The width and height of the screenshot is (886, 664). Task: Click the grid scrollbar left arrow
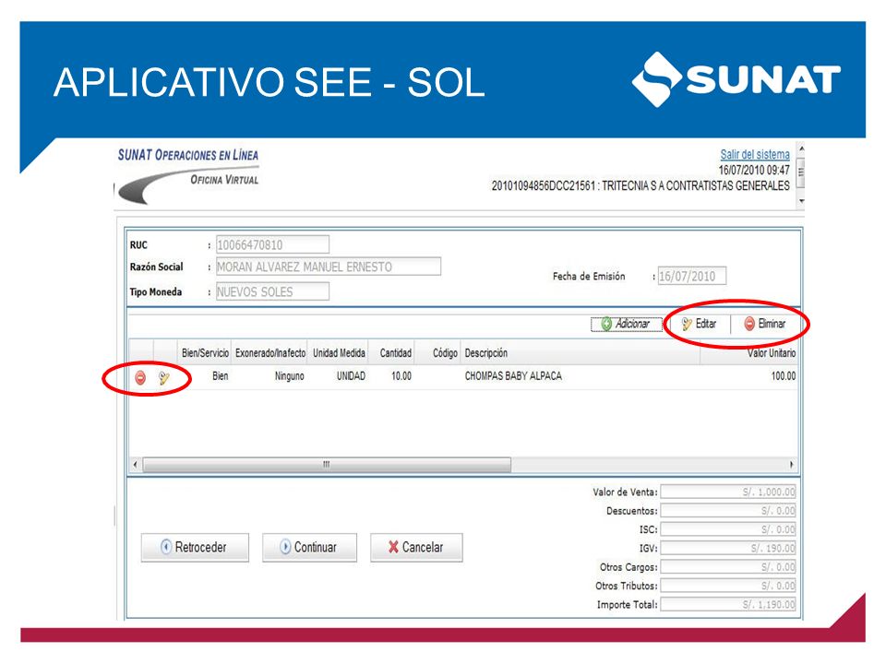tap(135, 464)
